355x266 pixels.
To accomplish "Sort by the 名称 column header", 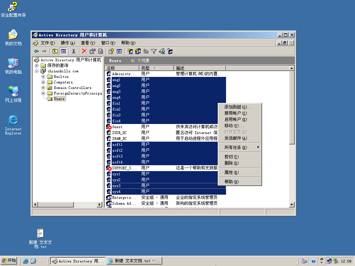I will (x=122, y=68).
